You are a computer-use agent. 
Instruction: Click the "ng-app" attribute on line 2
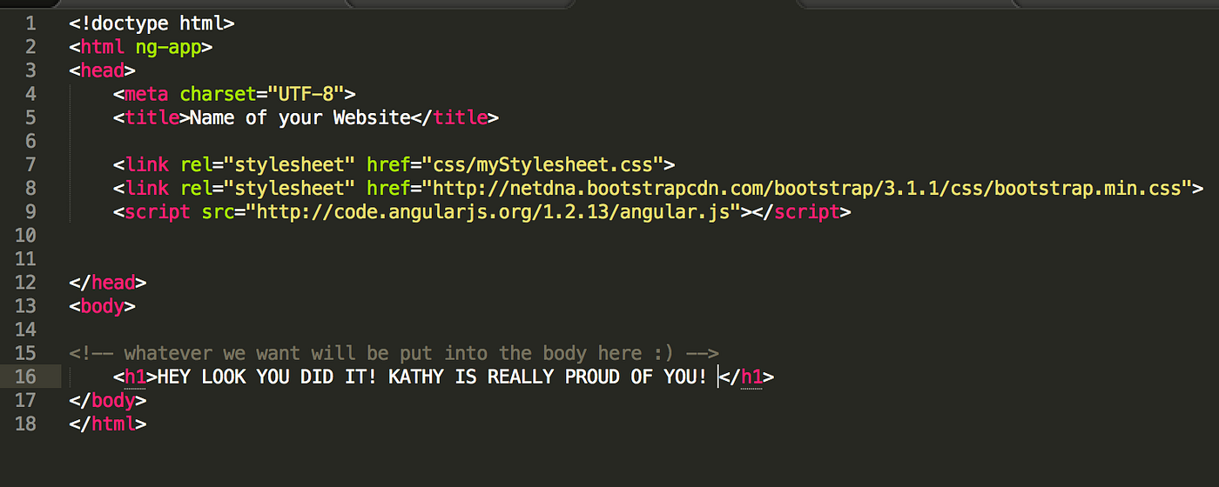pyautogui.click(x=168, y=47)
